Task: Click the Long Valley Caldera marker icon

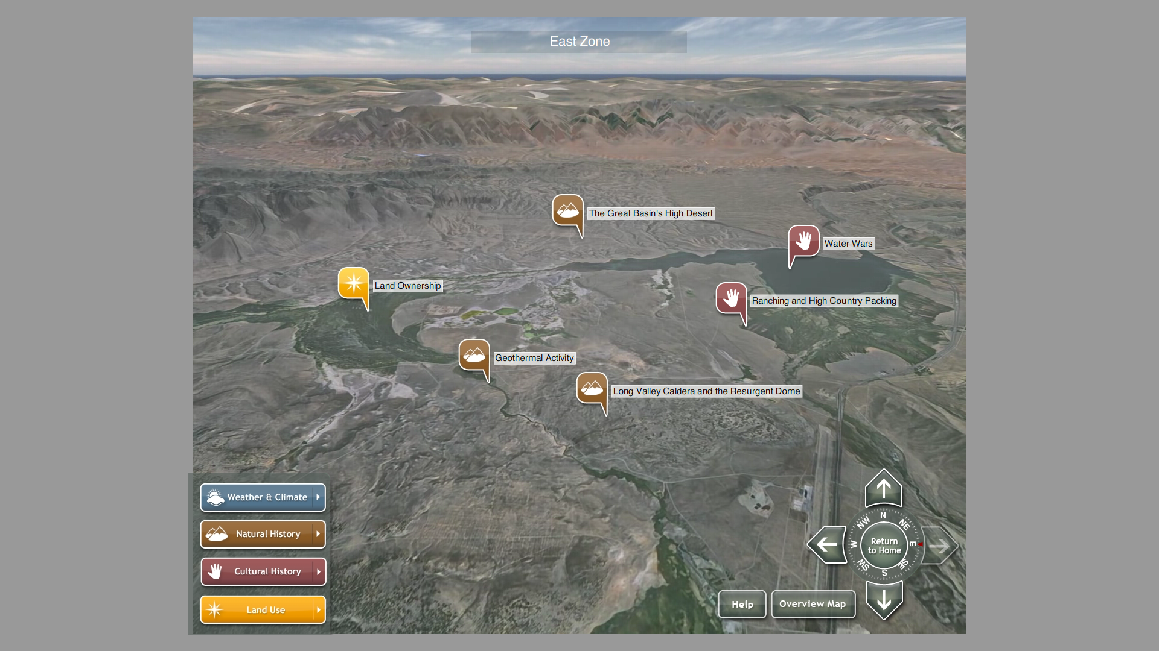Action: (x=592, y=389)
